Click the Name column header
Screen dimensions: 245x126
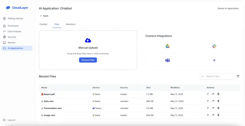[x=44, y=88]
